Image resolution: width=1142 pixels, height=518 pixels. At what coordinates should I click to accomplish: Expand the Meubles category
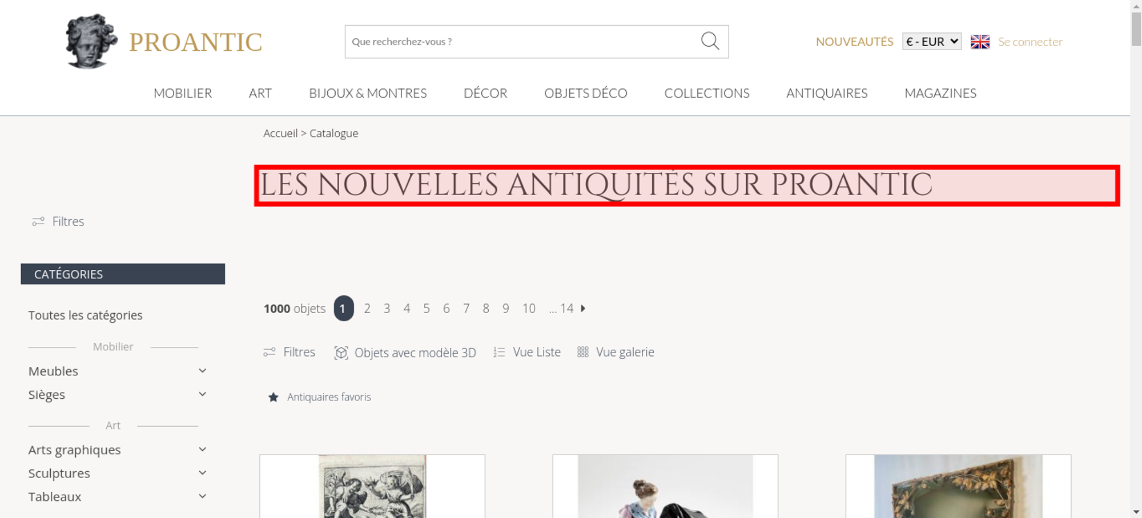click(202, 371)
